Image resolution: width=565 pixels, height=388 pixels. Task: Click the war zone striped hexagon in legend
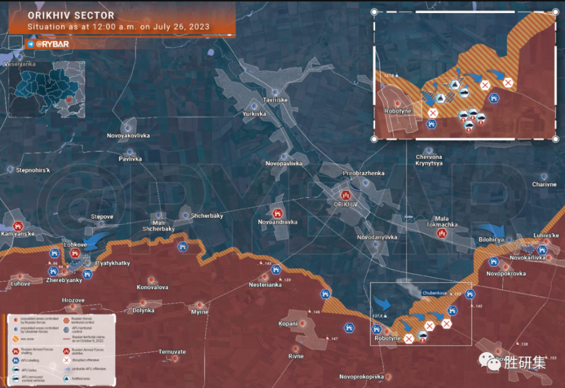pyautogui.click(x=15, y=339)
